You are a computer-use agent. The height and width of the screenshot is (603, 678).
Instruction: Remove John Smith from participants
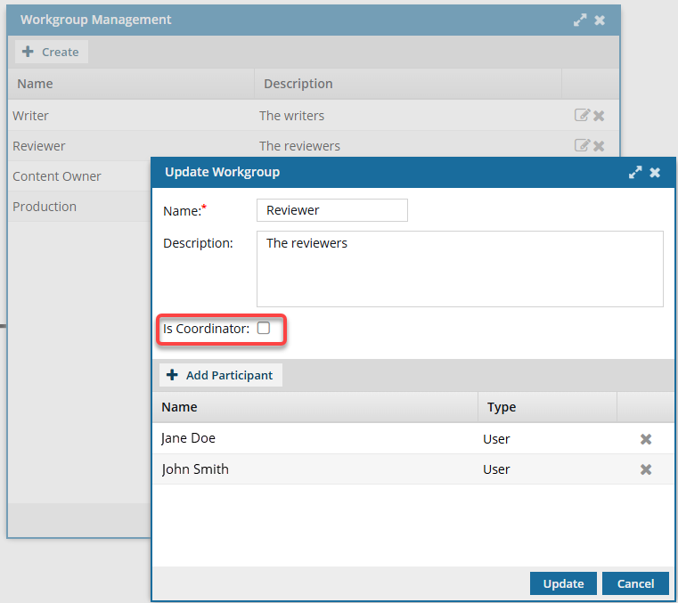click(x=646, y=469)
